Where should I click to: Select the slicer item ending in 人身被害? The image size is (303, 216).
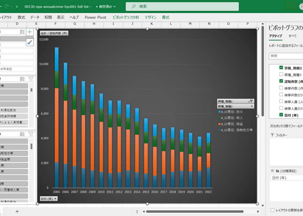(x=14, y=122)
